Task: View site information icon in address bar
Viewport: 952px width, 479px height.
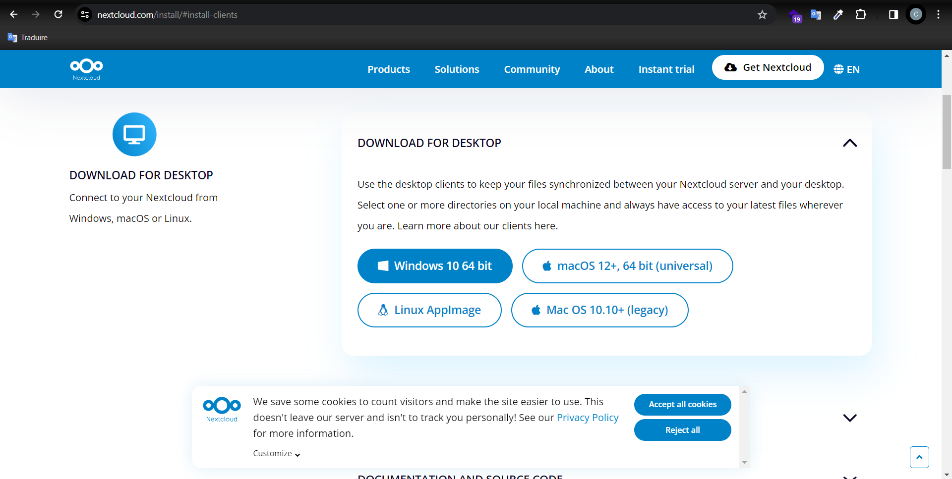Action: [85, 14]
